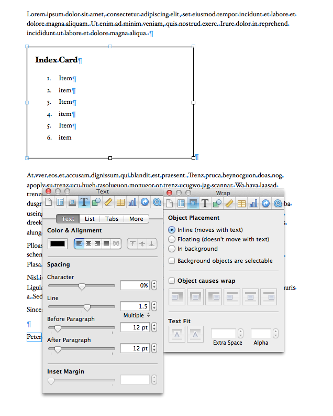Open Graphic inspector in Text window
Screen dimensions: 333x416
tap(96, 202)
